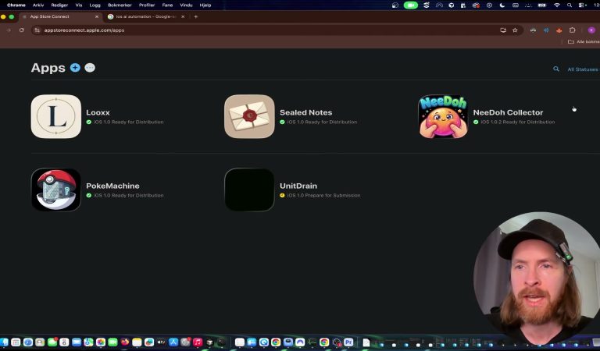The image size is (600, 351).
Task: Click the Apps page heading
Action: click(48, 68)
